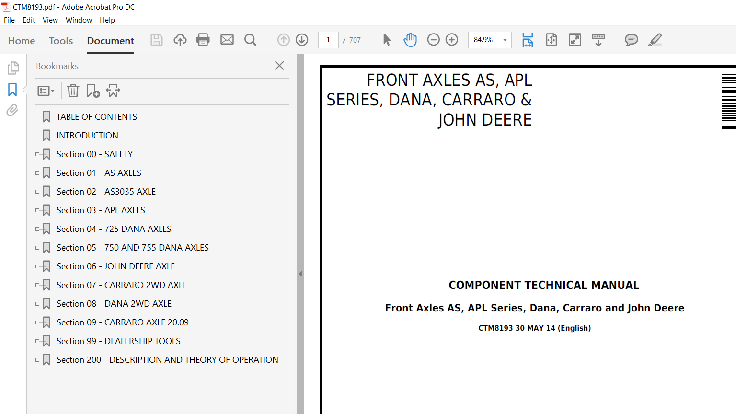Open the Help menu
The image size is (736, 414).
coord(107,20)
